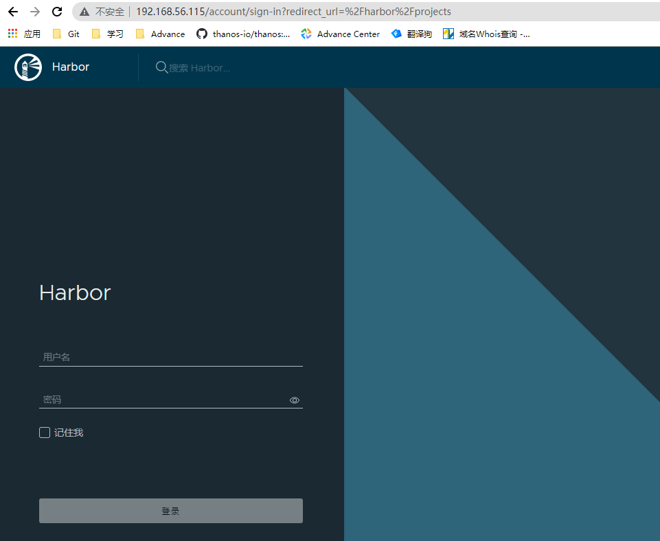Click the browser back arrow
This screenshot has width=660, height=541.
pyautogui.click(x=13, y=12)
